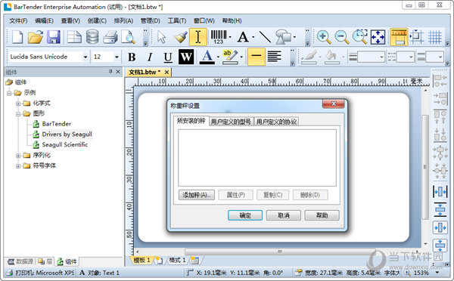The width and height of the screenshot is (454, 281).
Task: Switch to the 数据源 panel tab
Action: 20,261
